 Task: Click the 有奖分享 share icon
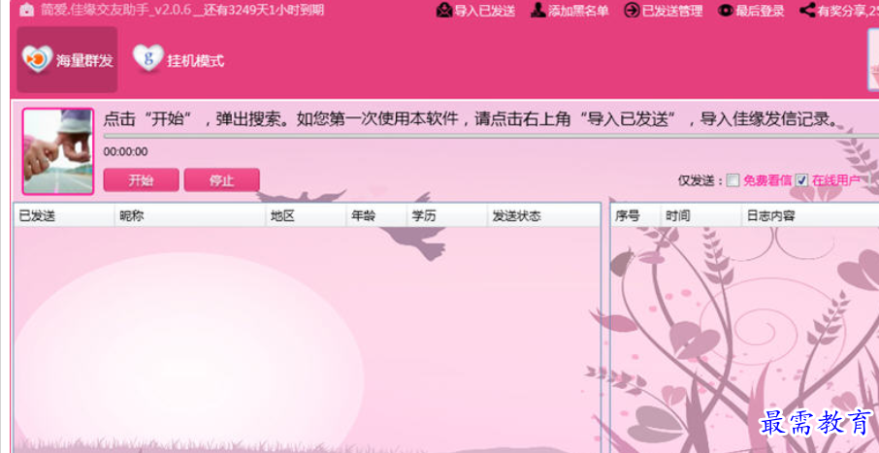807,10
